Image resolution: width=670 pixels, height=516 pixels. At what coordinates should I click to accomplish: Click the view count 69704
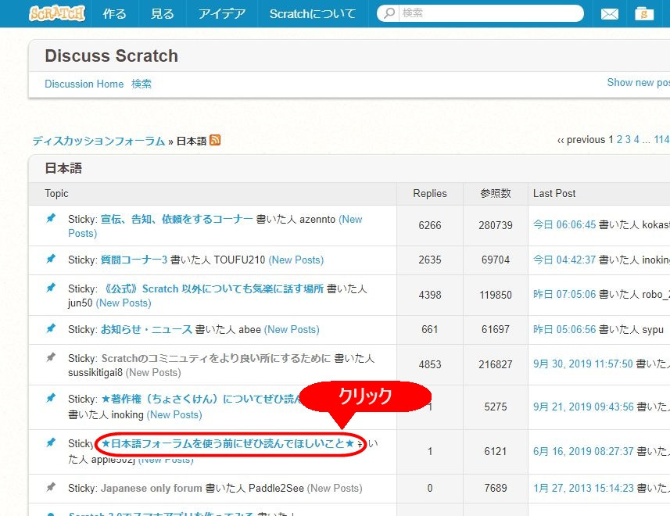click(496, 260)
